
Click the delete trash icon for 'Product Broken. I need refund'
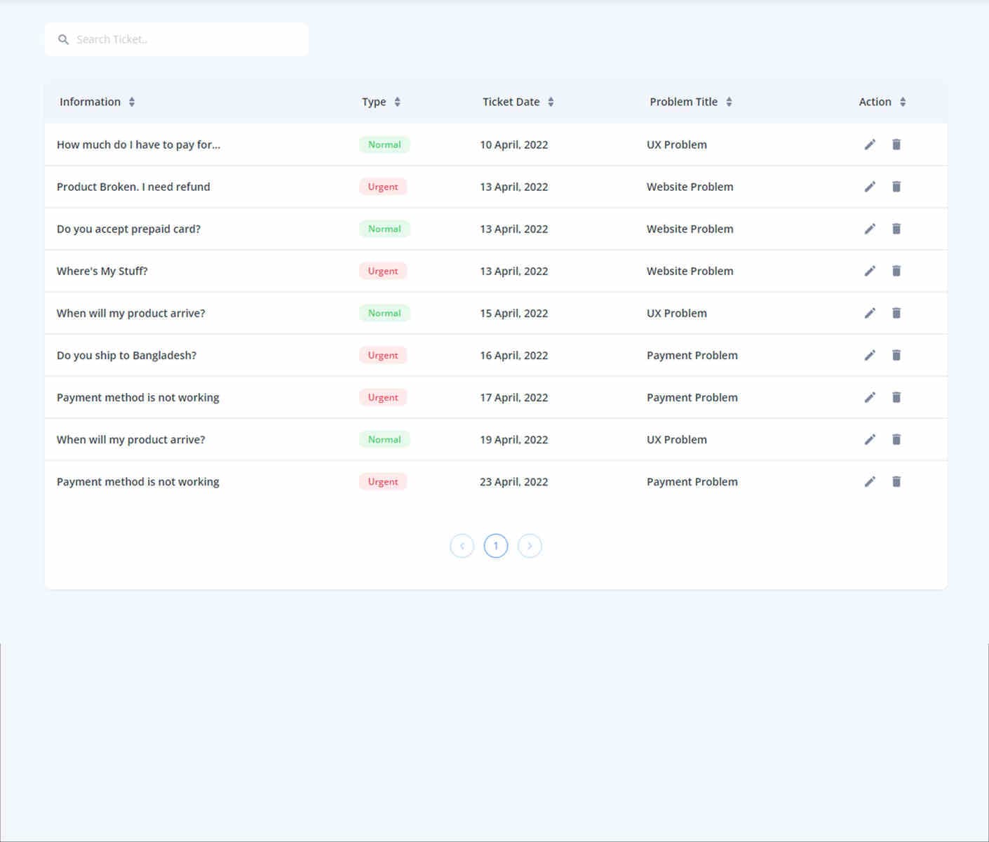point(896,187)
